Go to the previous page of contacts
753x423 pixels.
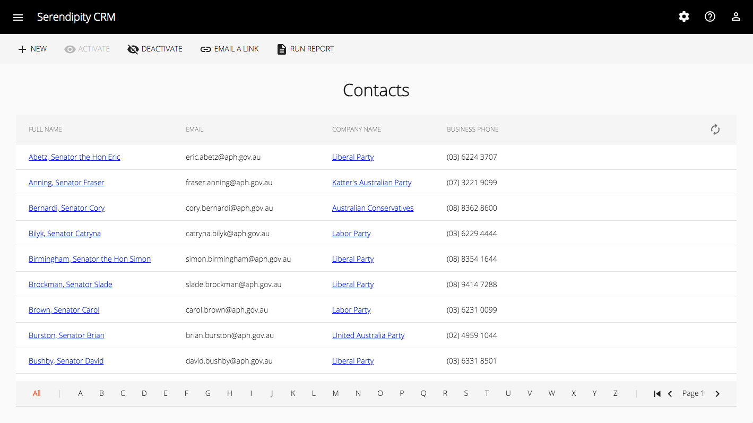[670, 393]
